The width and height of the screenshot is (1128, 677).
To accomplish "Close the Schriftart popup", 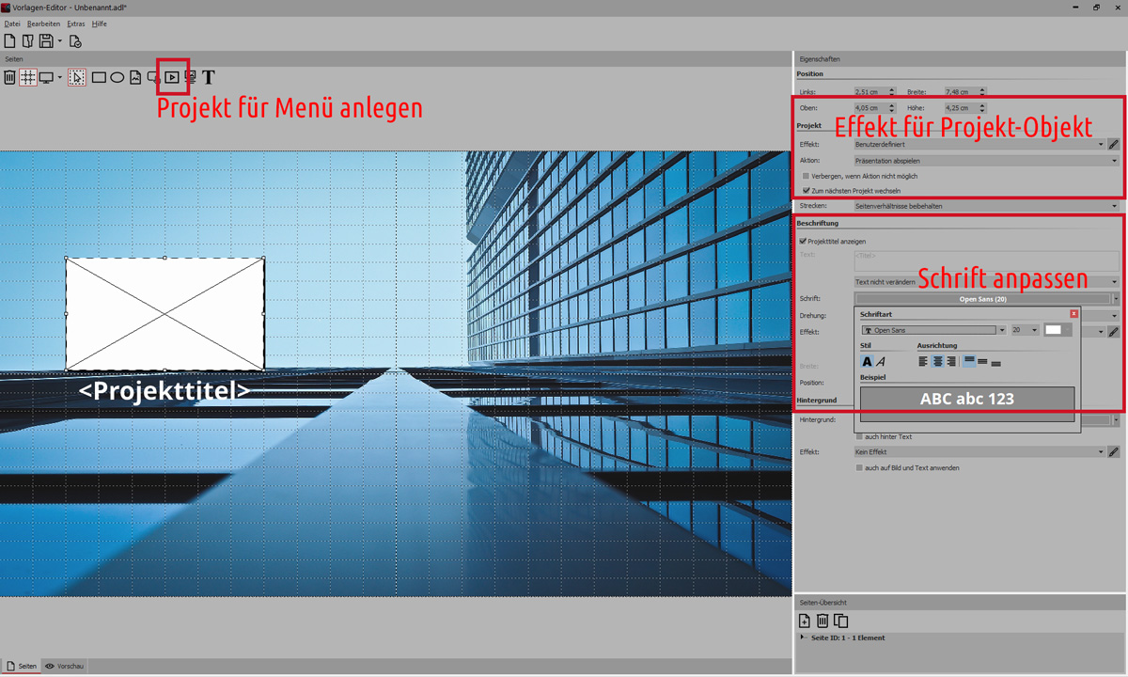I will pyautogui.click(x=1073, y=314).
